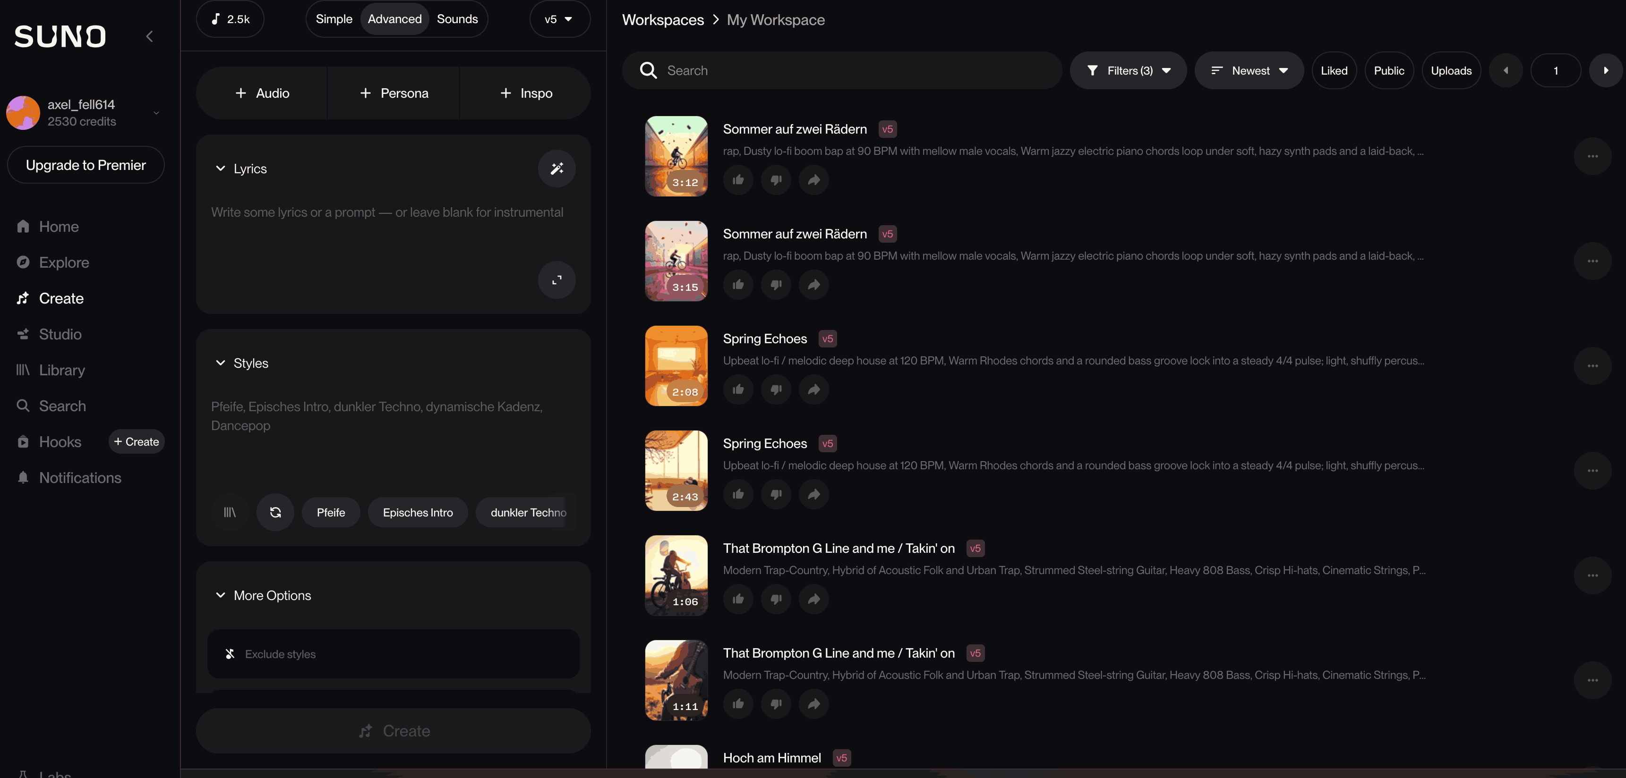Click the magic wand lyrics generator icon
1626x778 pixels.
tap(556, 169)
